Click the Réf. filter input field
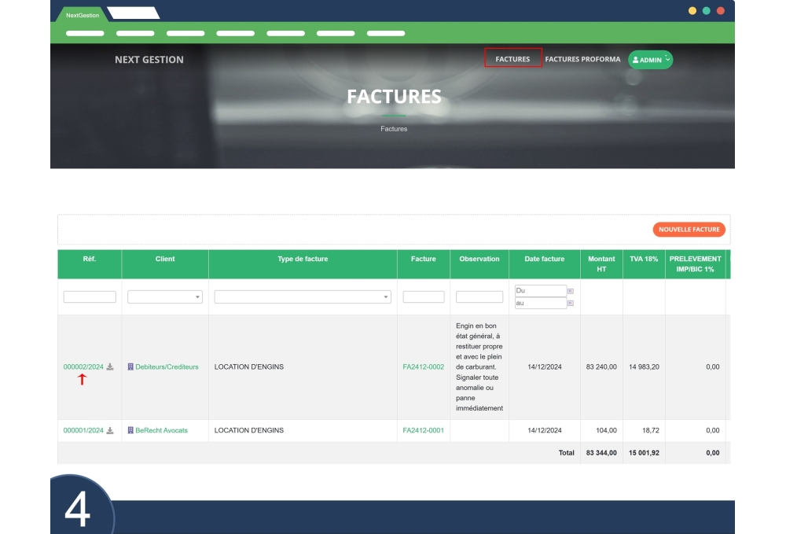This screenshot has width=786, height=534. coord(89,296)
